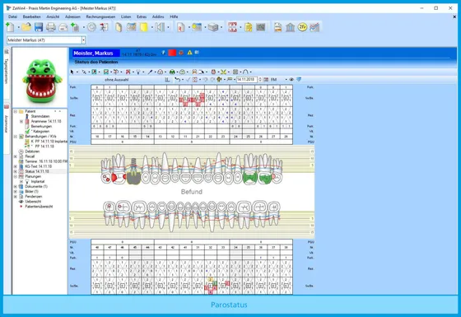This screenshot has width=461, height=317.
Task: Select Kategorien in the patient tree
Action: click(41, 131)
